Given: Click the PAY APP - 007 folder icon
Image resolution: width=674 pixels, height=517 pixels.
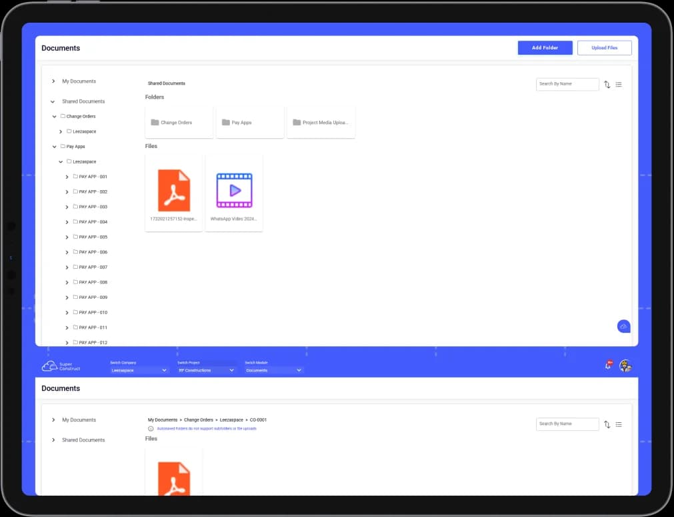Looking at the screenshot, I should coord(75,267).
